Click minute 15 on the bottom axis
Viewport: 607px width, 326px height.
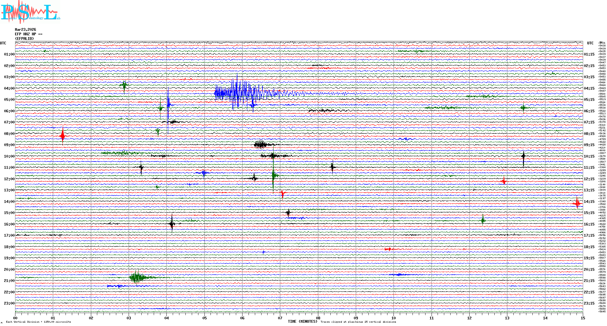click(x=583, y=318)
